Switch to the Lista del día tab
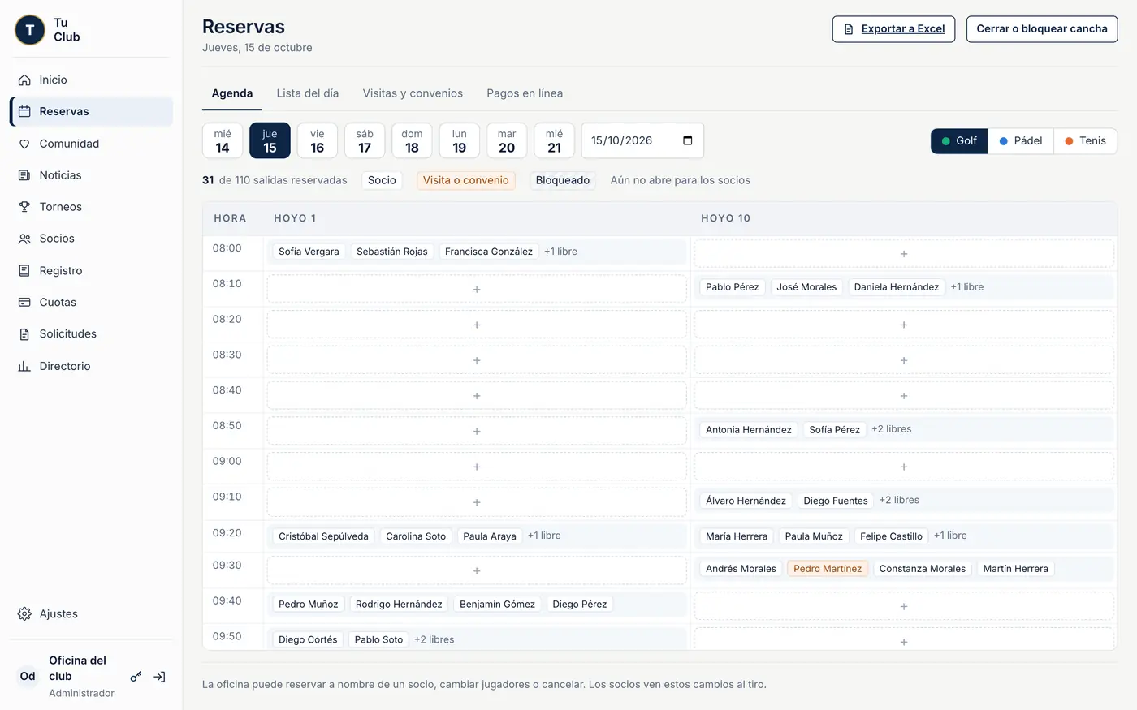 click(308, 93)
